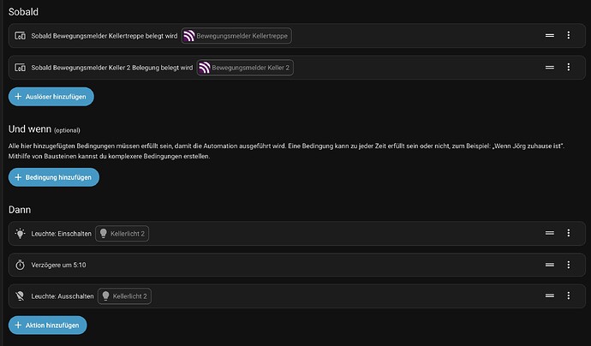Click drag handle of Keller 2 Belegung trigger

point(550,68)
